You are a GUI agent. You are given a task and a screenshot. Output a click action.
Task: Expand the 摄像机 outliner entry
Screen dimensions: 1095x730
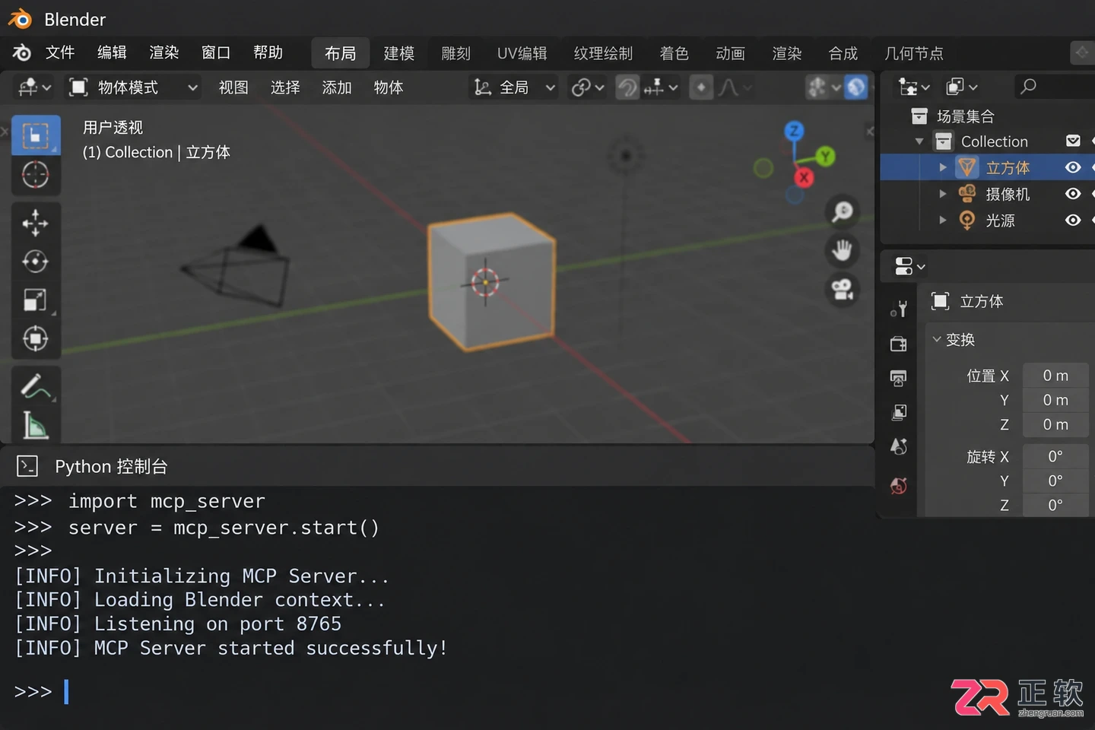coord(943,194)
